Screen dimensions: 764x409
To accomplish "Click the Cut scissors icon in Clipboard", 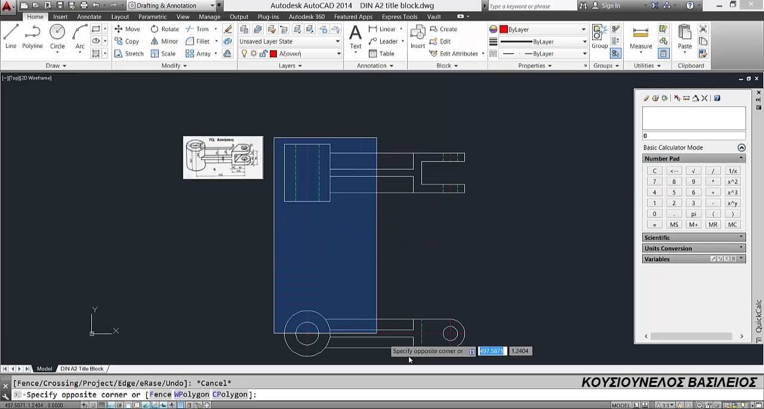I will (703, 29).
